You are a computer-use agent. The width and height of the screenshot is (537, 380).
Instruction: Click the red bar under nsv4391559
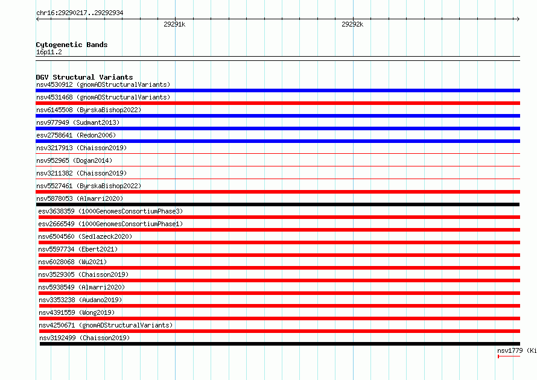click(279, 318)
